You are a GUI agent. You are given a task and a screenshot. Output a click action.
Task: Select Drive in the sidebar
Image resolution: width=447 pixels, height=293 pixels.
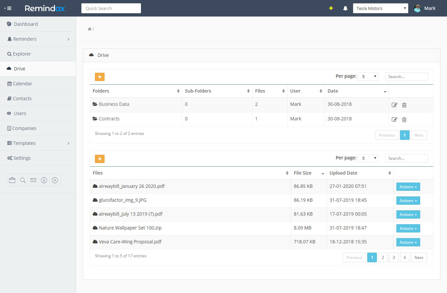tap(38, 69)
